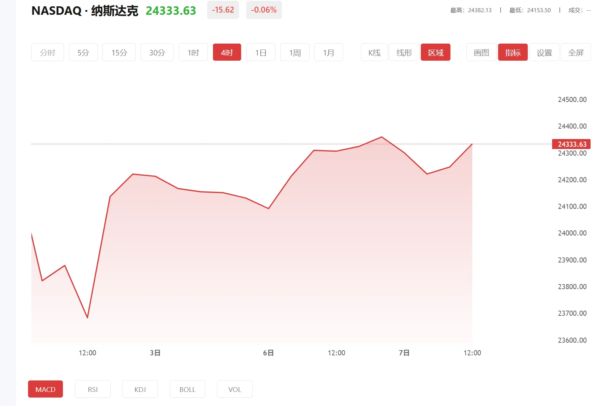Screen dimensions: 605x406
Task: Select the 线形 line chart style
Action: (x=404, y=52)
